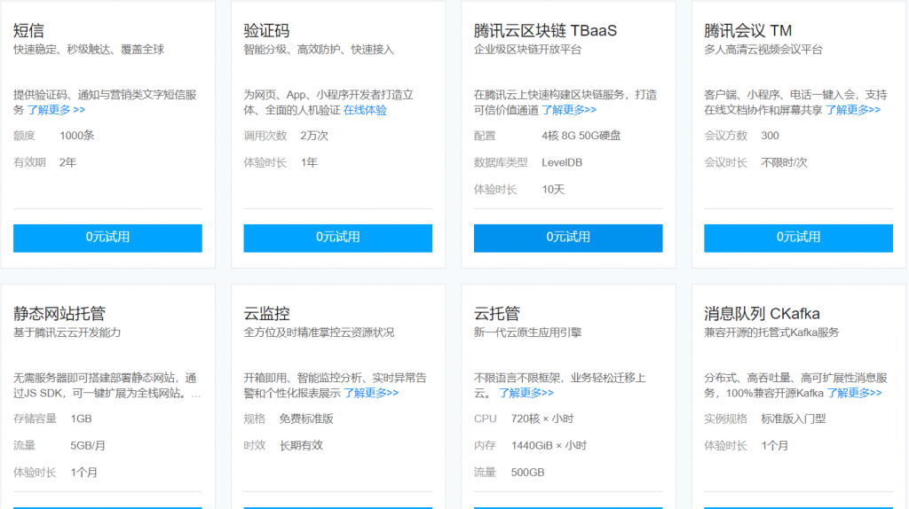
Task: Select the 云监控 card title
Action: coord(266,314)
